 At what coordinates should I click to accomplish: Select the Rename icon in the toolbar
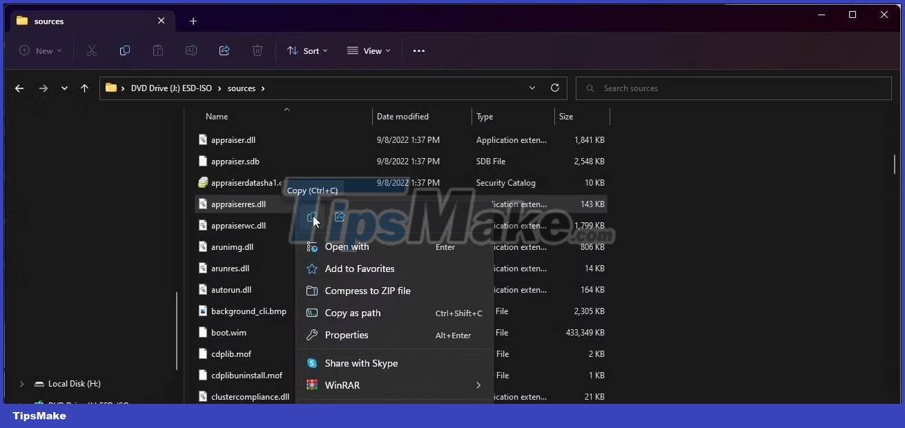(x=191, y=50)
